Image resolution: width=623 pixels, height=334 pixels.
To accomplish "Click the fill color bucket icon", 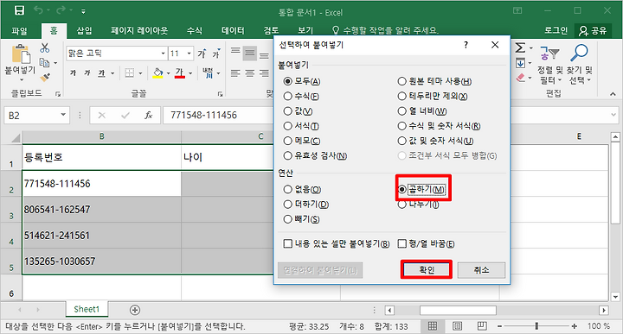I will 157,72.
